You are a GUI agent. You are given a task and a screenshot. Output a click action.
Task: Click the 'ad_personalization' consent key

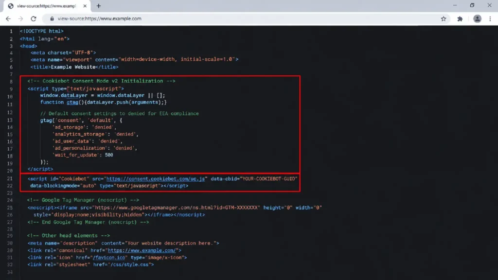[79, 148]
